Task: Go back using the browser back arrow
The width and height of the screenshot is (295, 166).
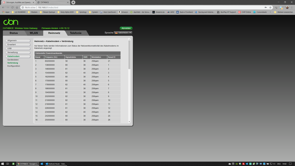Action: click(3, 7)
